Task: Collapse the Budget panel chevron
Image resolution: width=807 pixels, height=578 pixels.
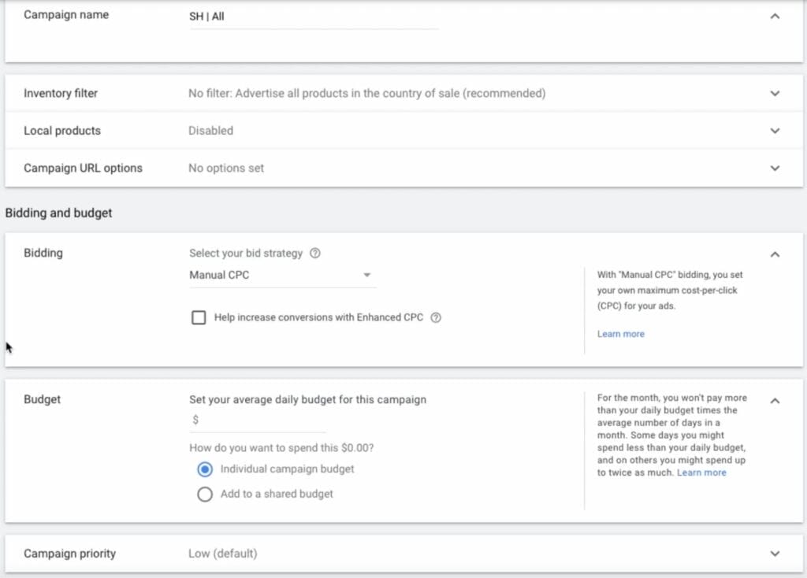Action: (x=775, y=401)
